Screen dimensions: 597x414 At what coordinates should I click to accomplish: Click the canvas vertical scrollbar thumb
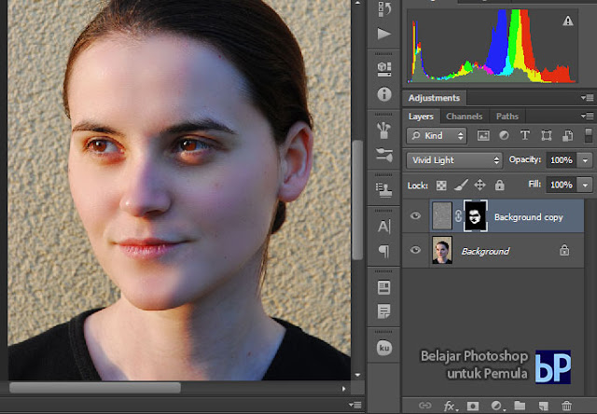coord(357,200)
